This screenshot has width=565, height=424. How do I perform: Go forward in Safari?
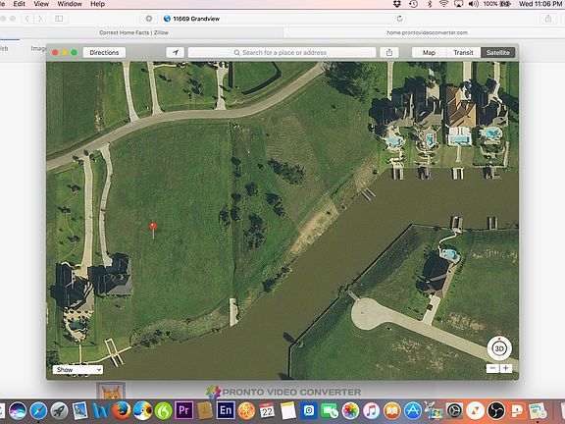point(40,19)
